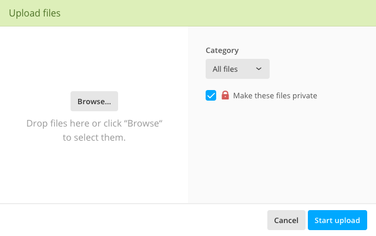Click the empty drop zone above the Browse button
This screenshot has width=376, height=236.
(x=94, y=59)
